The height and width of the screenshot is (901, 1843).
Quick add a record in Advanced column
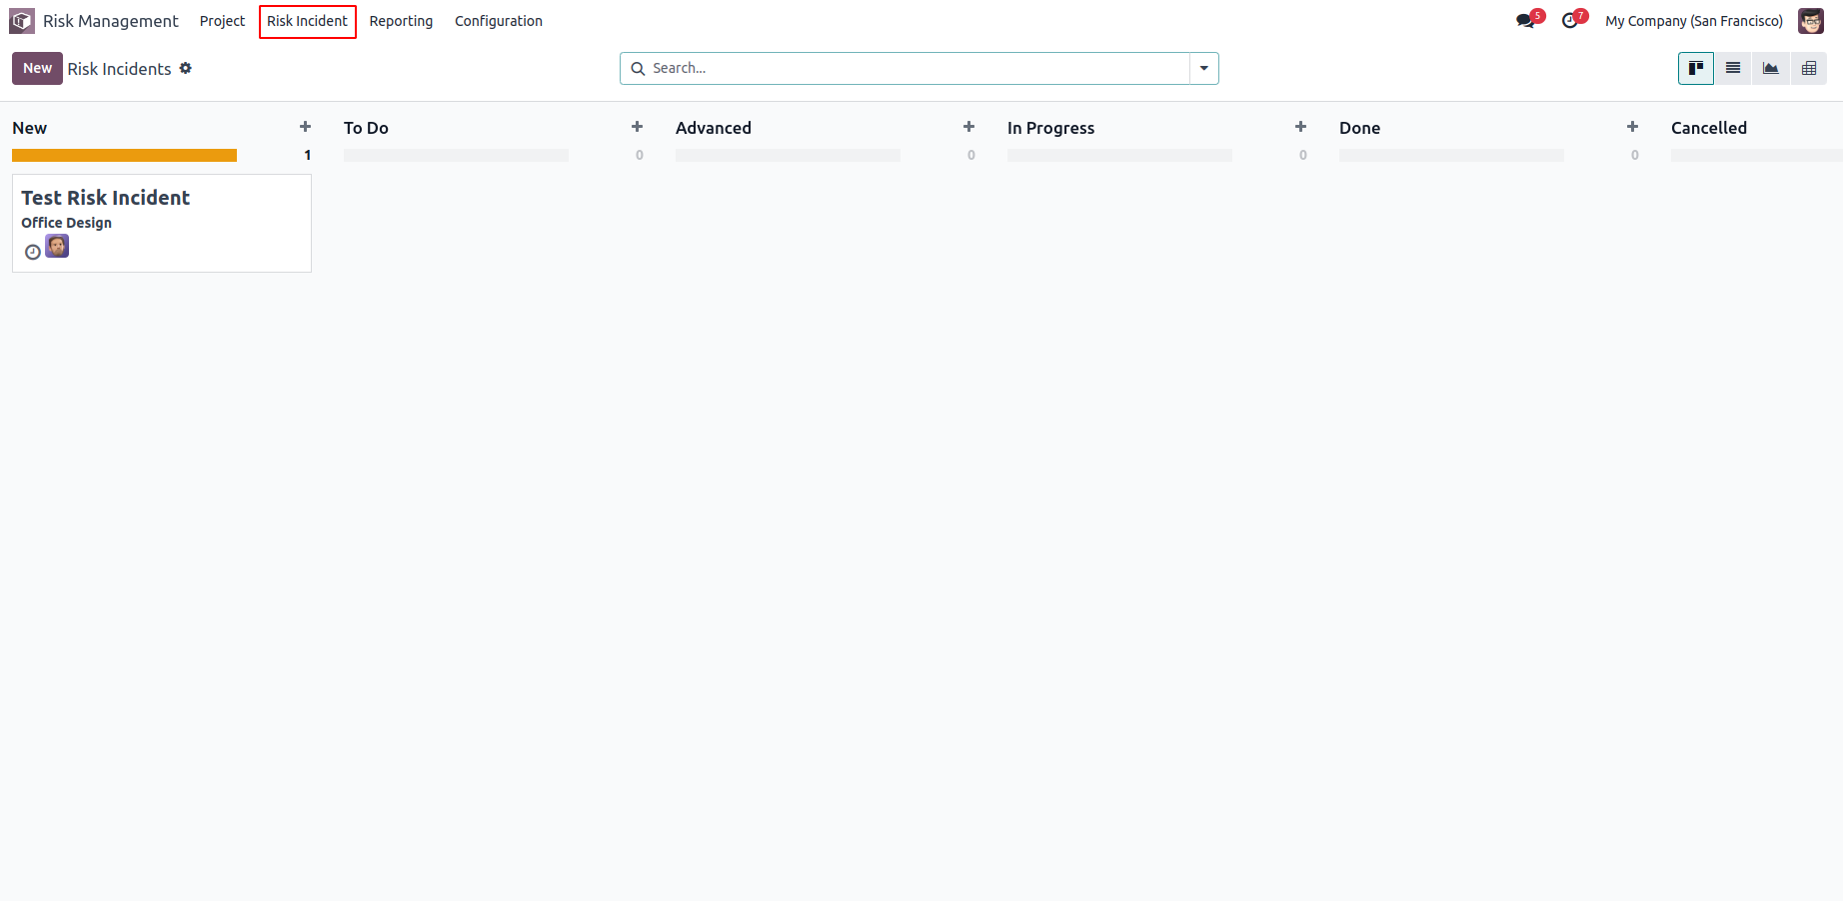point(968,127)
